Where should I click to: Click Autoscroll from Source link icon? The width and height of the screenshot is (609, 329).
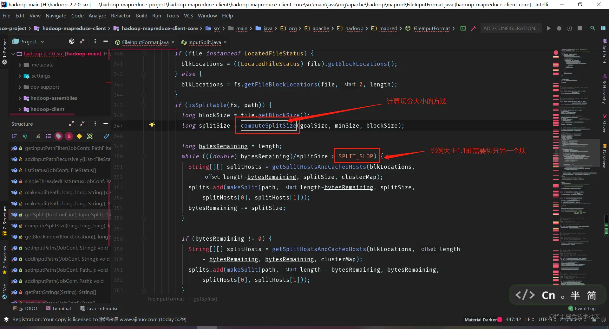click(x=107, y=136)
